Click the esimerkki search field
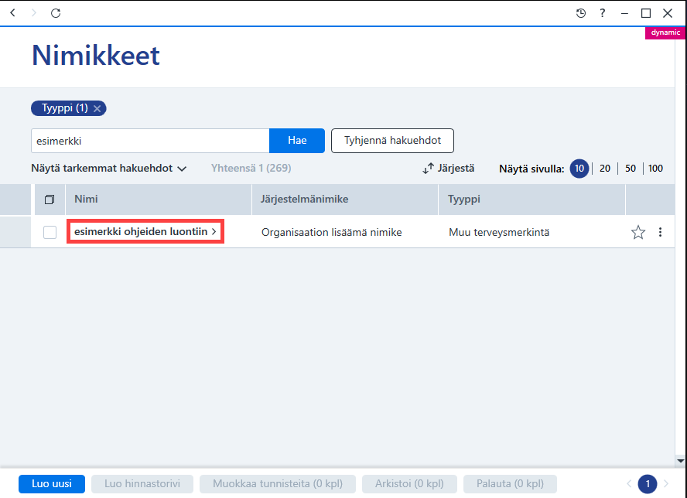Image resolution: width=687 pixels, height=498 pixels. pyautogui.click(x=150, y=141)
